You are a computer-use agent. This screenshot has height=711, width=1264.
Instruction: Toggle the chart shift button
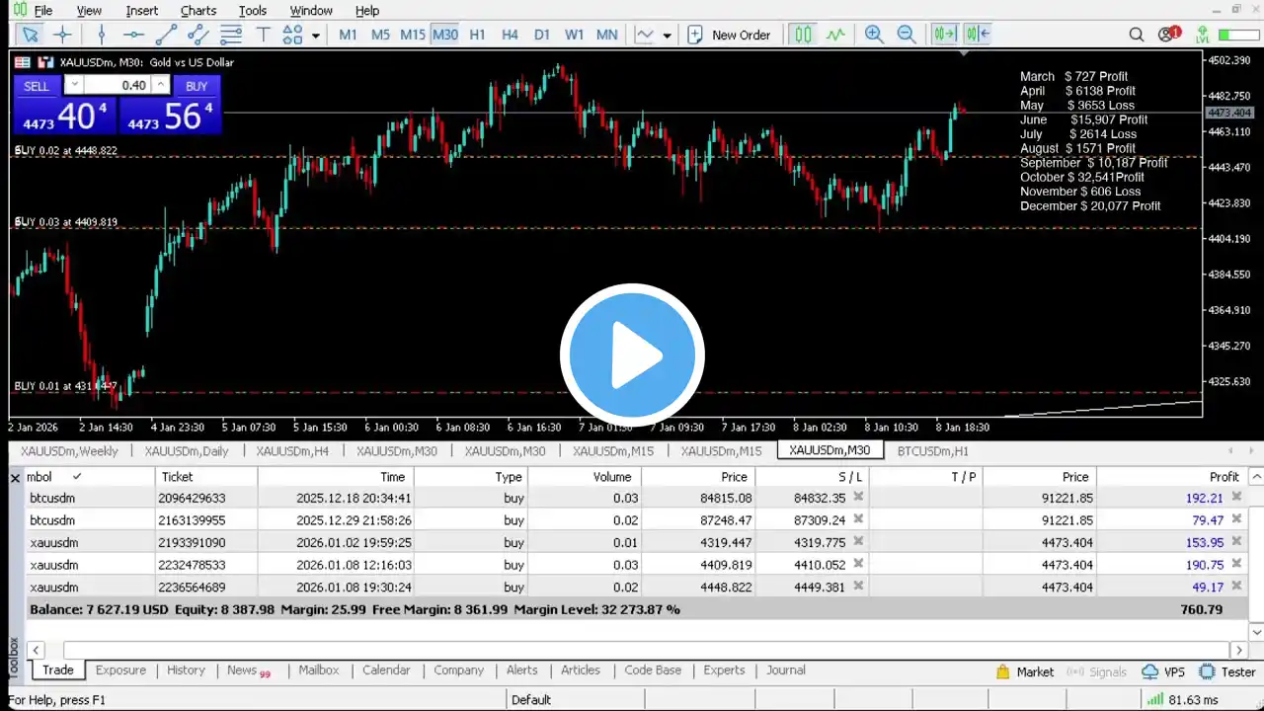pos(978,35)
